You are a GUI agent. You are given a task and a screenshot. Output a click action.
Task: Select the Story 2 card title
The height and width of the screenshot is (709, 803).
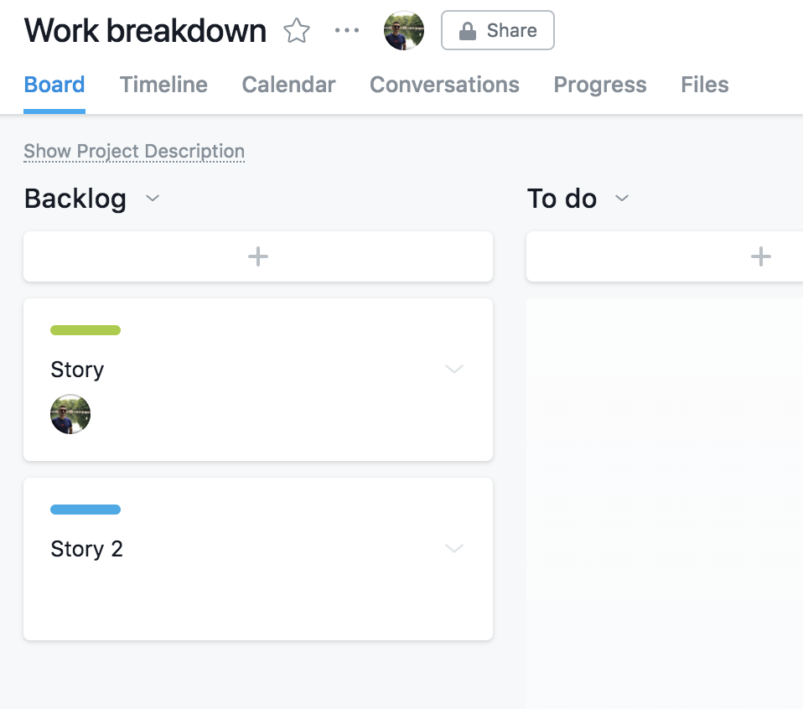click(x=86, y=549)
